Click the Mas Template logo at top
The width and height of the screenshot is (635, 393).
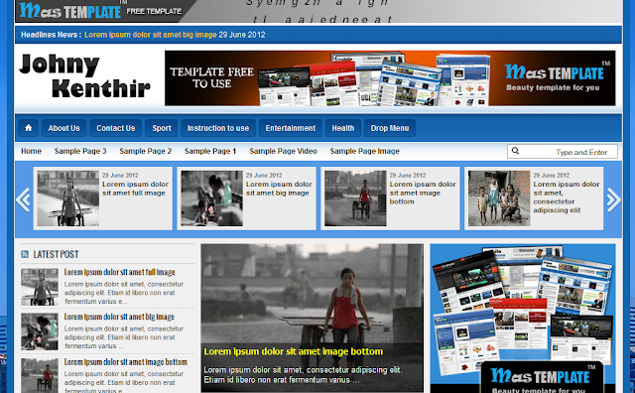pos(70,11)
